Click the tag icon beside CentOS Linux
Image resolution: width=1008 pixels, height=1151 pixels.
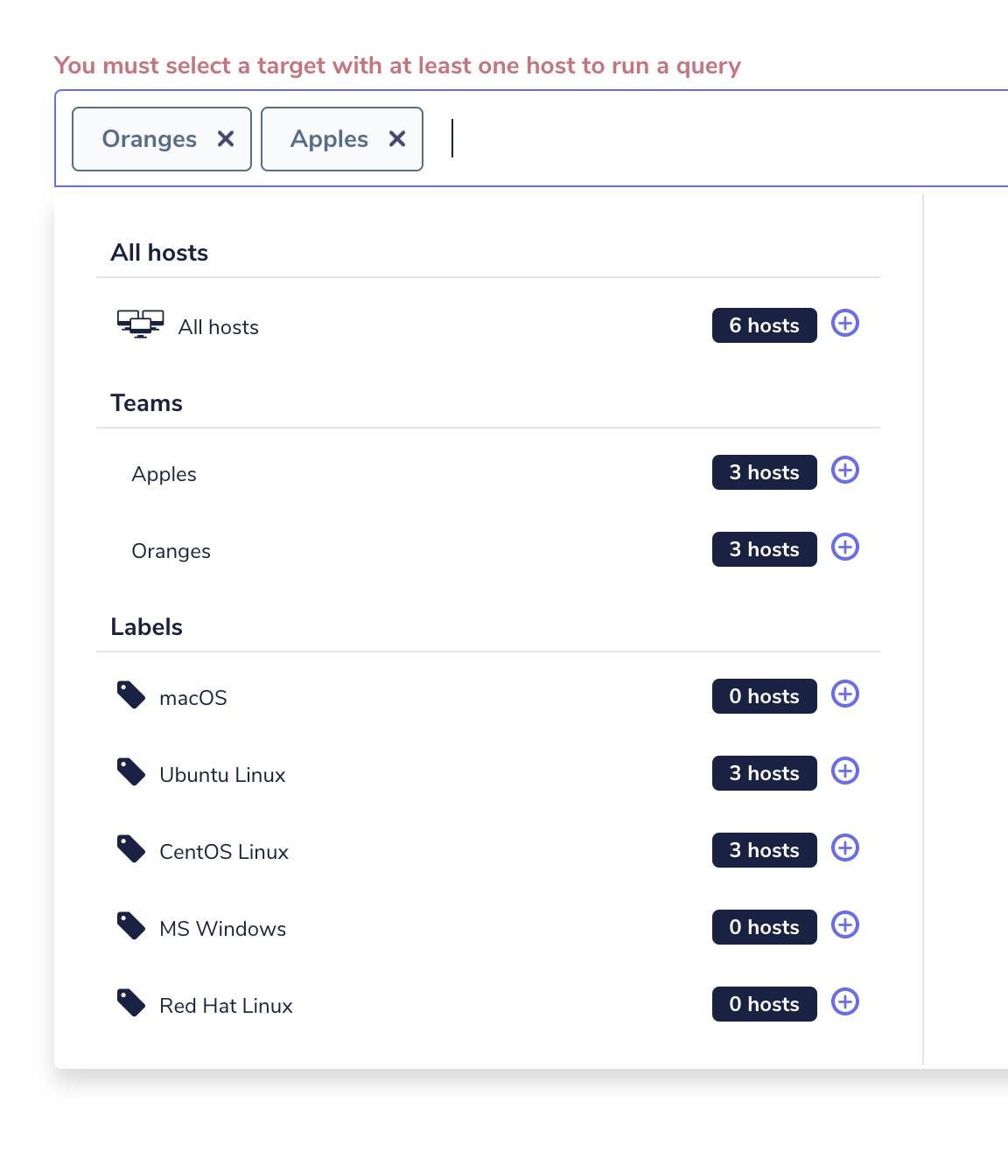[x=130, y=848]
